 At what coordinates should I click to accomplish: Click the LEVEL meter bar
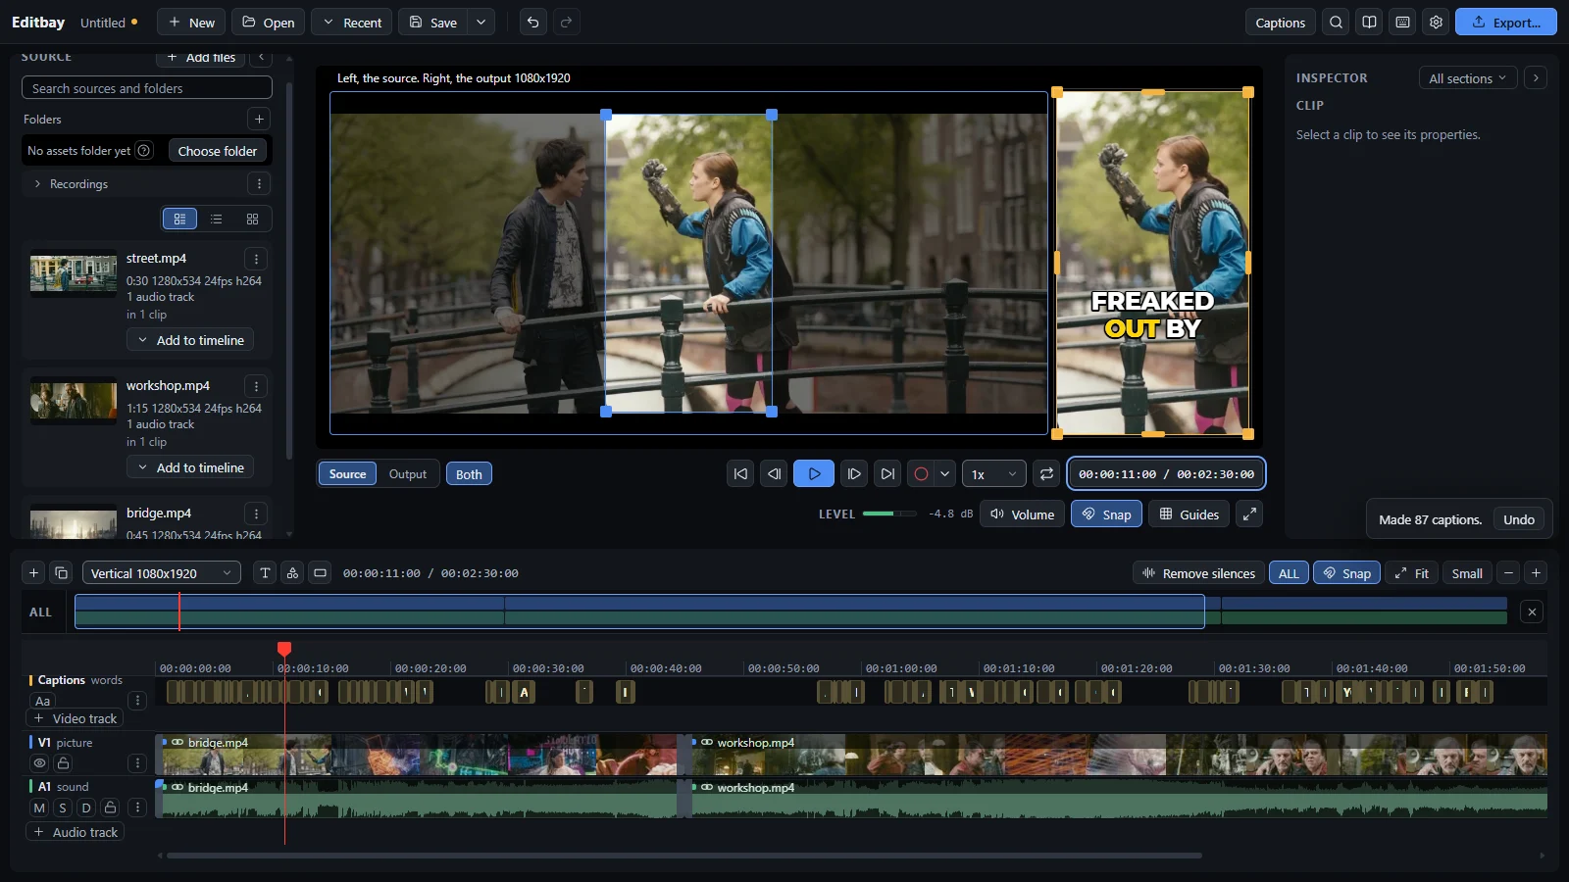tap(889, 514)
